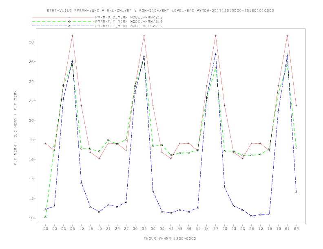This screenshot has width=323, height=249.
Task: Click y-axis tick label 10
Action: point(31,218)
